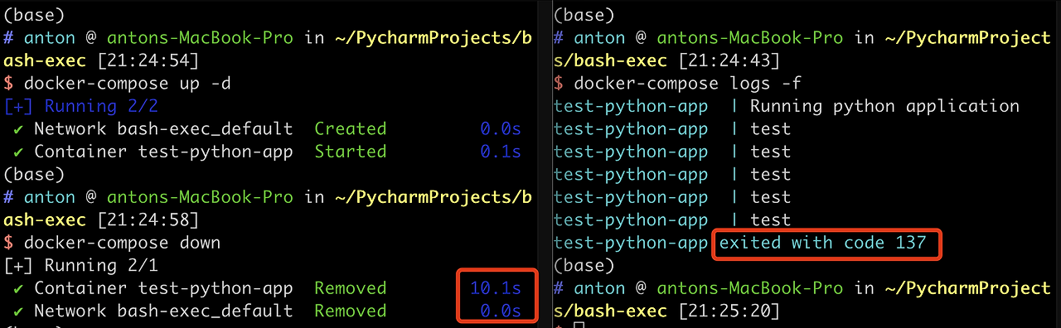Click "Network bash-exec_default" on the Removed row
This screenshot has height=328, width=1061.
[x=163, y=311]
